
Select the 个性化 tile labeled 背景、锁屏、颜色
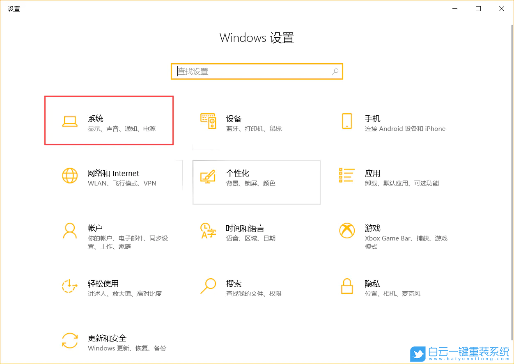coord(257,182)
